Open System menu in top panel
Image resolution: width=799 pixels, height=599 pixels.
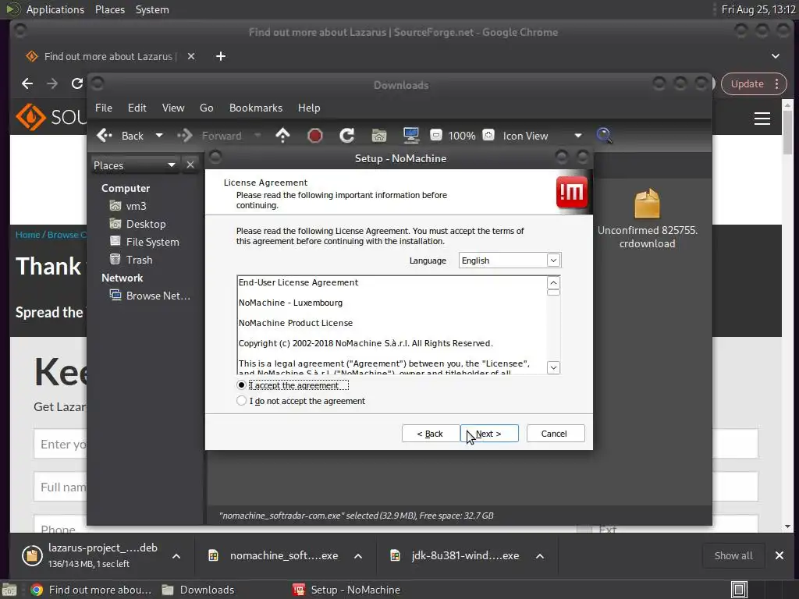click(x=152, y=9)
